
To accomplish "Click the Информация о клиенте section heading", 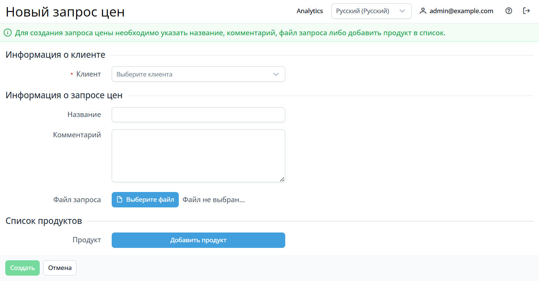I will 55,55.
